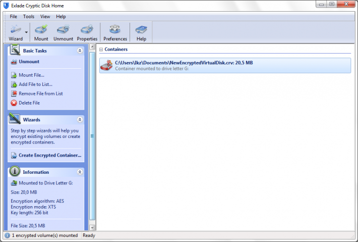Open container Properties from toolbar
Viewport: 358px width, 242px height.
[87, 32]
